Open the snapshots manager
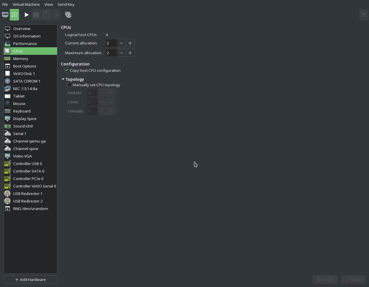The width and height of the screenshot is (369, 287). tap(68, 14)
